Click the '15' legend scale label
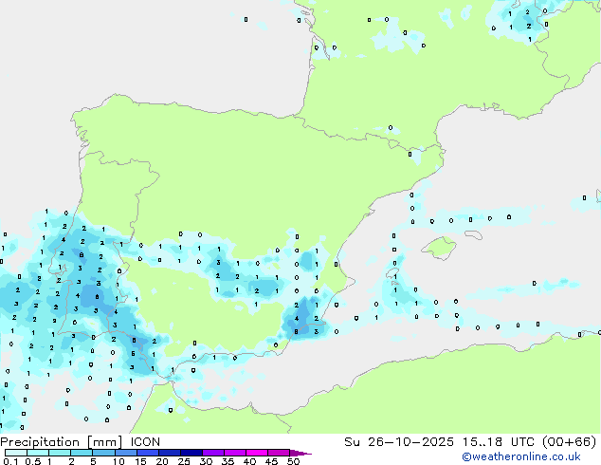The height and width of the screenshot is (465, 601). (x=140, y=461)
